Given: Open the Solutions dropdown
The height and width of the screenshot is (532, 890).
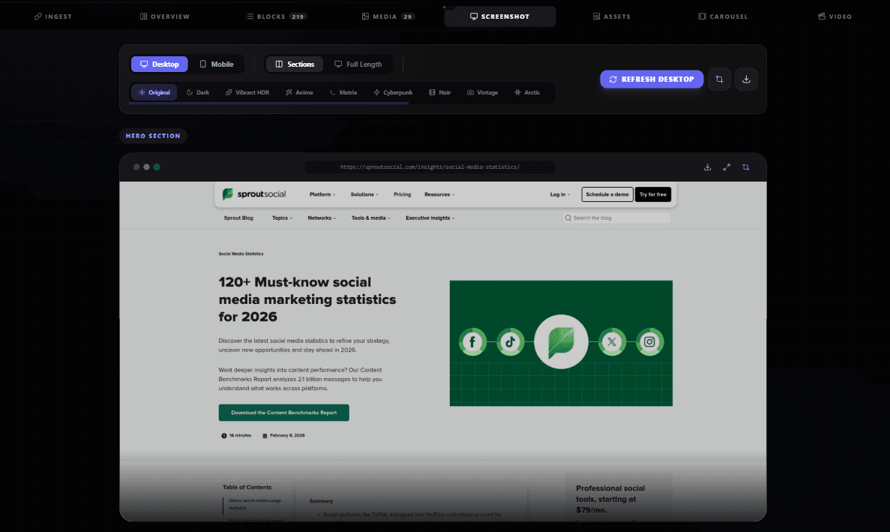Looking at the screenshot, I should (364, 194).
